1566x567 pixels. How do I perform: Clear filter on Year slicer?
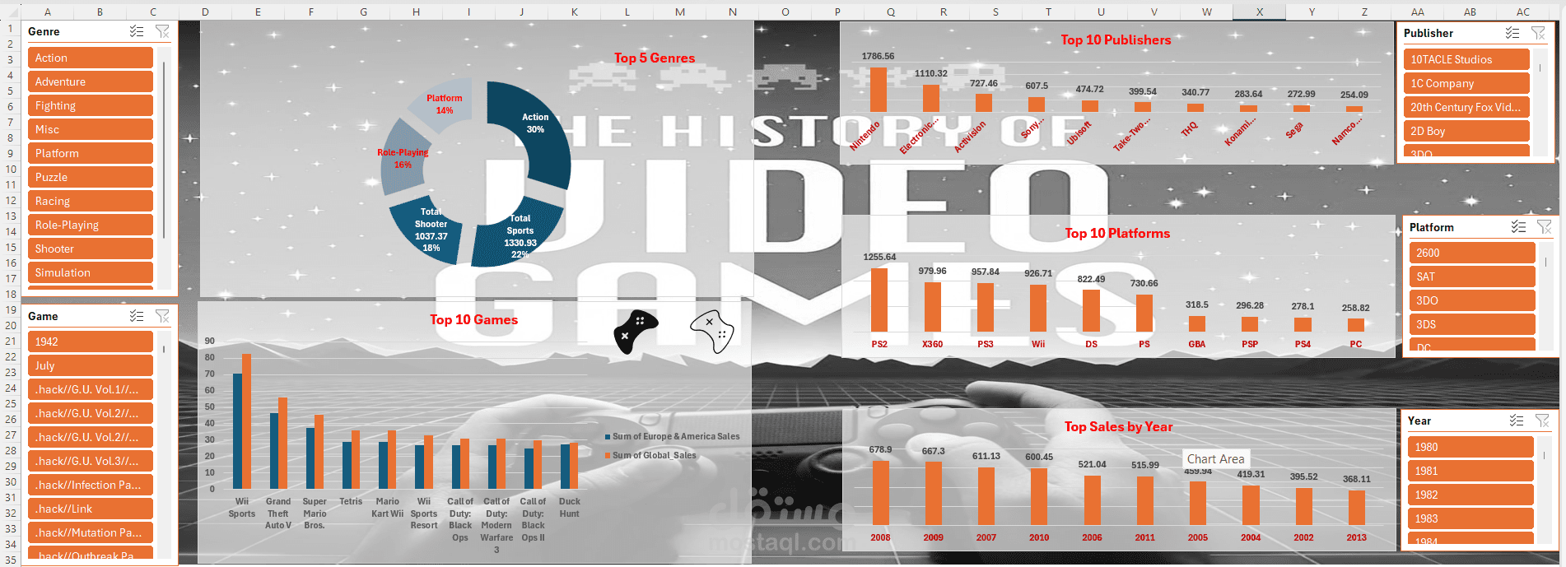point(1542,421)
